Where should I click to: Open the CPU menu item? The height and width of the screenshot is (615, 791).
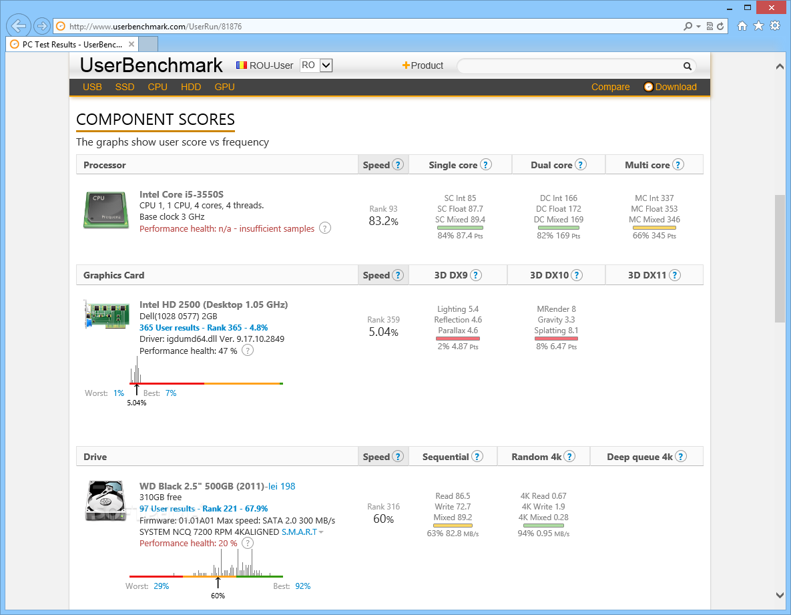tap(158, 87)
